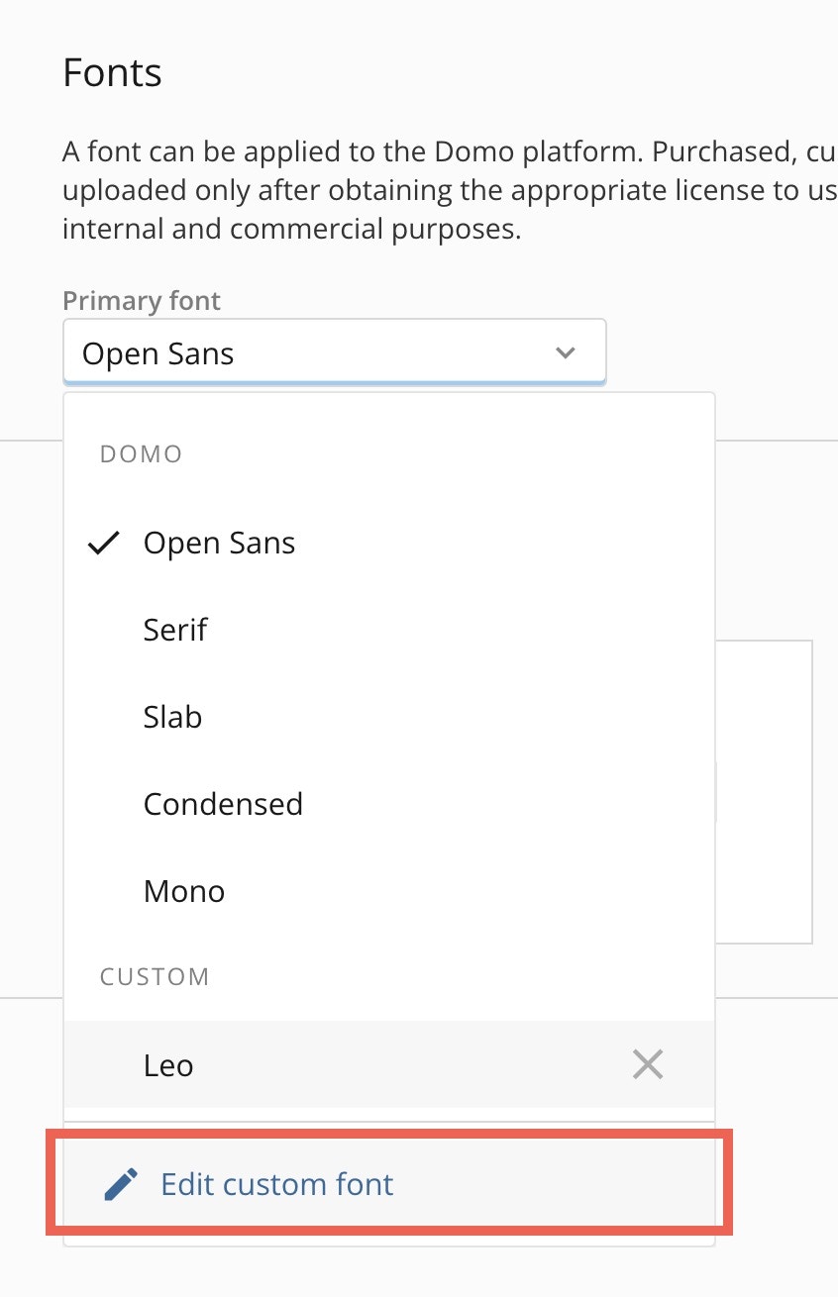Click the CUSTOM section header
This screenshot has height=1297, width=838.
click(x=154, y=976)
